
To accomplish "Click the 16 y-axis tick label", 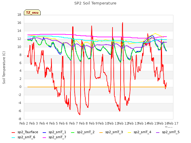I will click(x=19, y=23).
